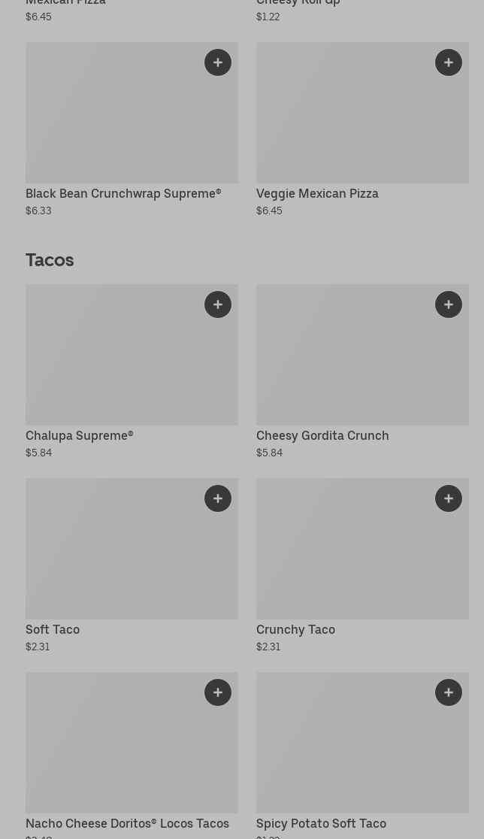Add Veggie Mexican Pizza with plus icon

pyautogui.click(x=449, y=62)
